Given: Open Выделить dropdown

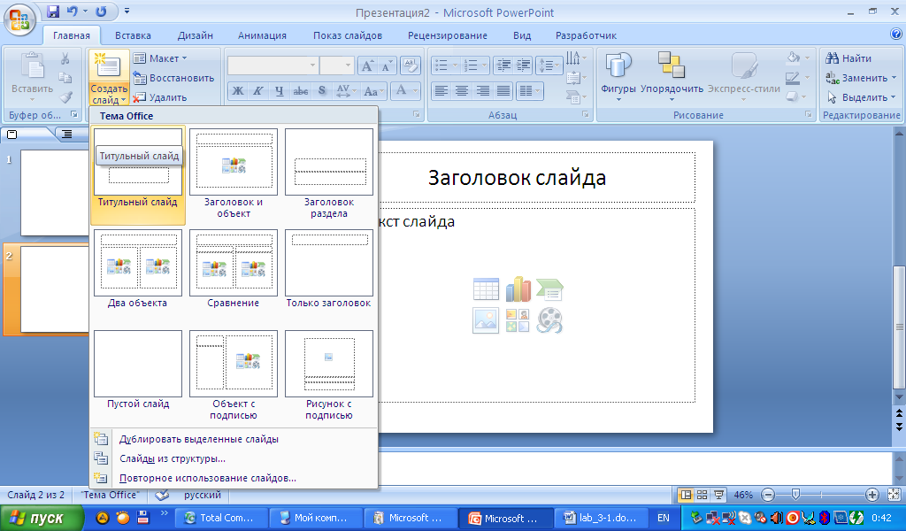Looking at the screenshot, I should click(860, 97).
